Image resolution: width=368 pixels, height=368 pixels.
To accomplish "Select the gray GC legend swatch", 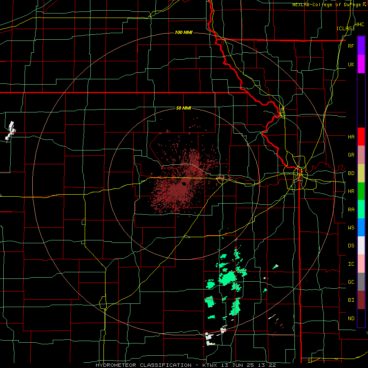I will pos(361,282).
